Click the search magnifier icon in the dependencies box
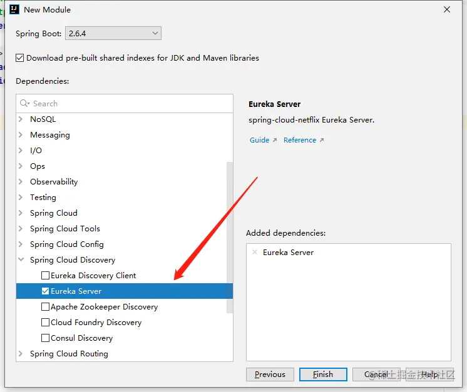This screenshot has width=467, height=392. 24,103
